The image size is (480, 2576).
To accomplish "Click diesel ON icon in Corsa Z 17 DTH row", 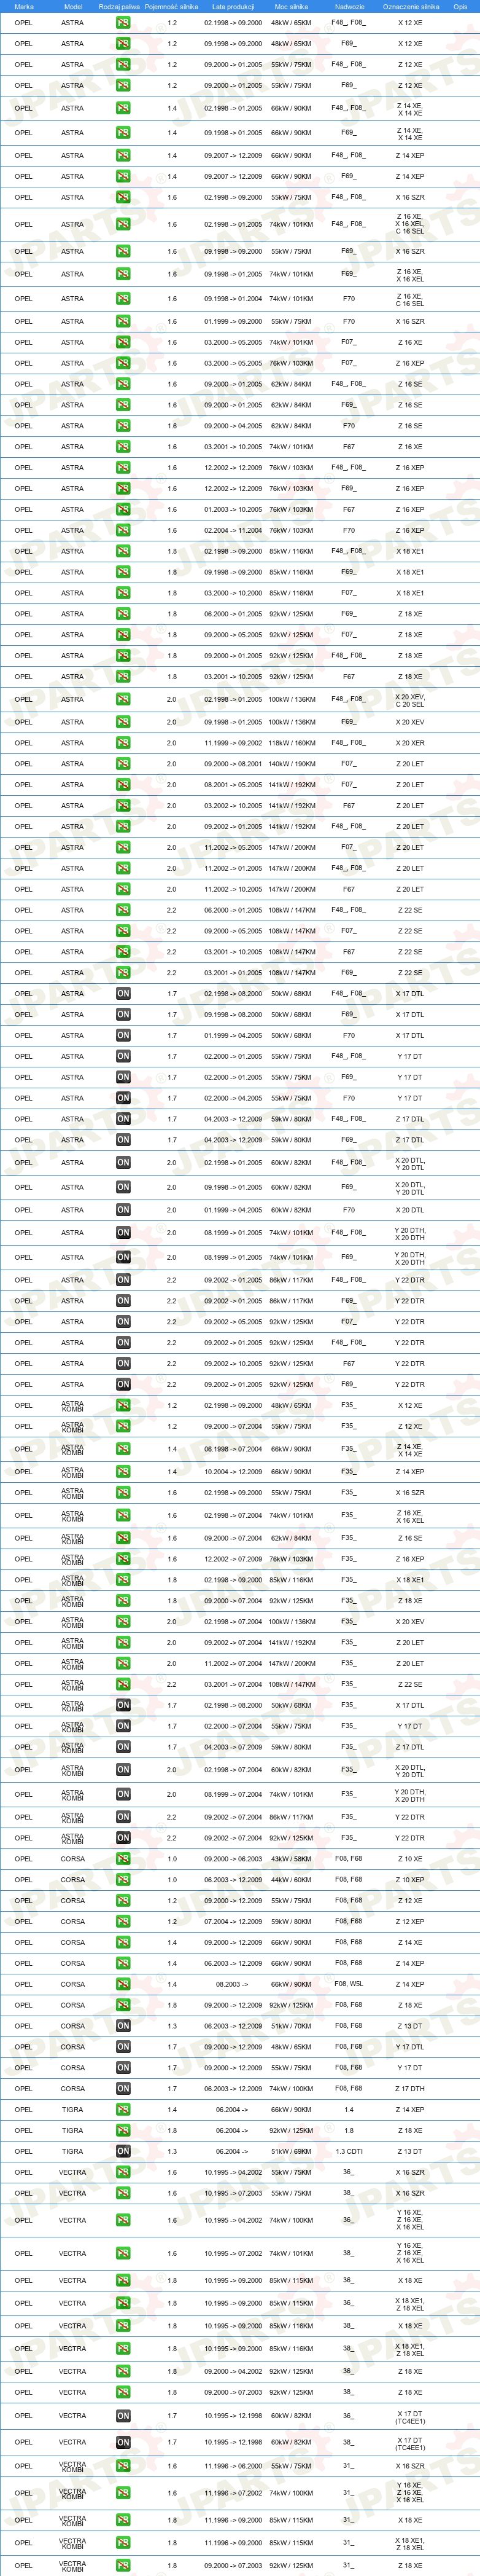I will coord(123,2089).
